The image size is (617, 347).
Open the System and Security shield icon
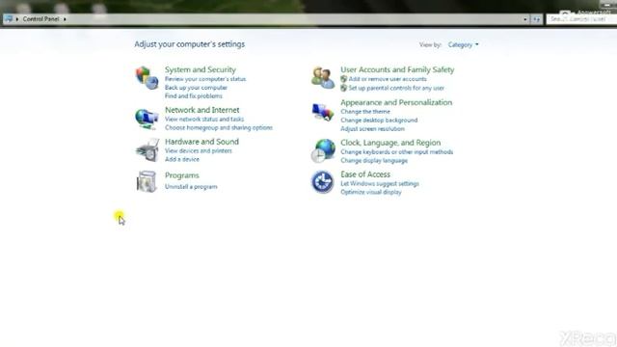click(x=147, y=77)
